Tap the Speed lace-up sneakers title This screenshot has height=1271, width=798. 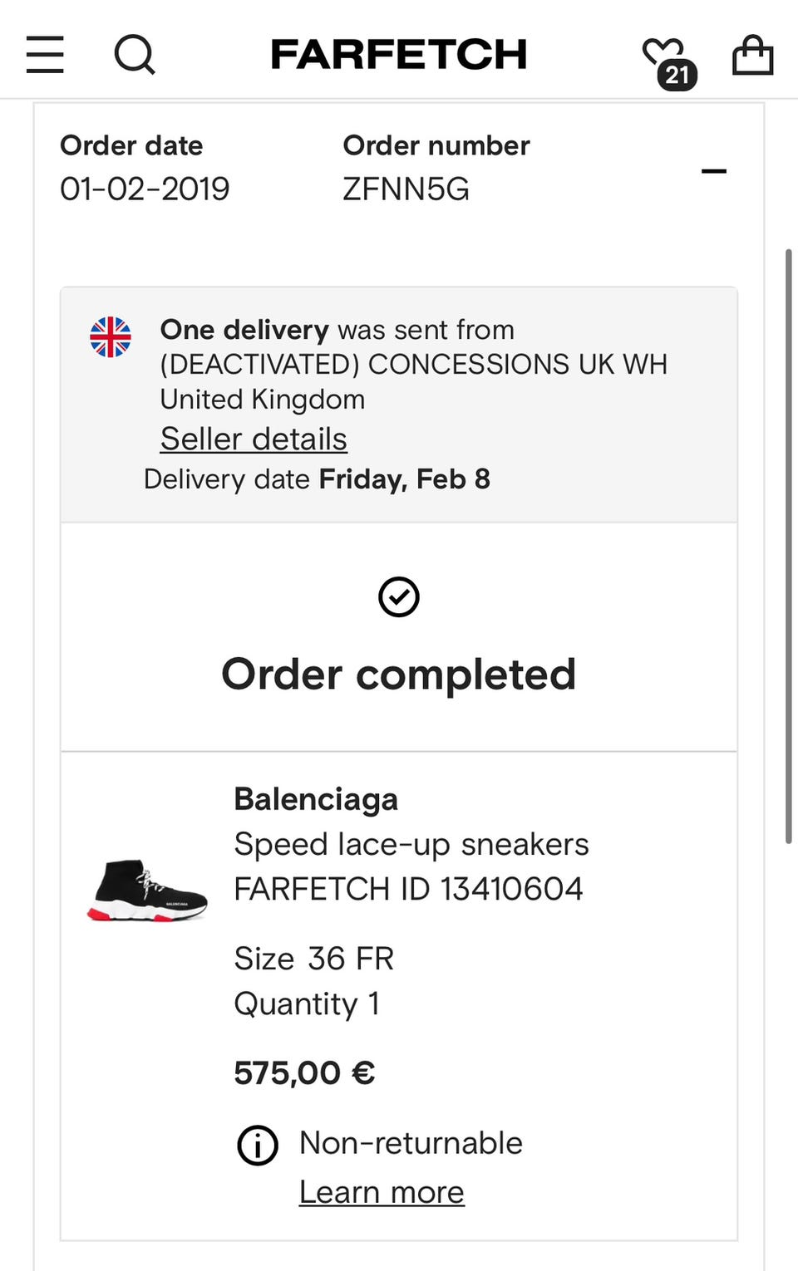[x=411, y=844]
